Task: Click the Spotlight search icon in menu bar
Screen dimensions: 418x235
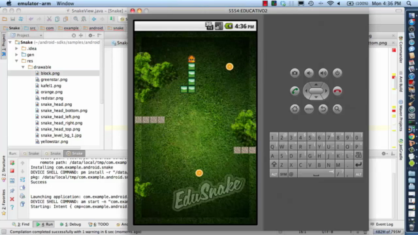Action: tap(409, 3)
